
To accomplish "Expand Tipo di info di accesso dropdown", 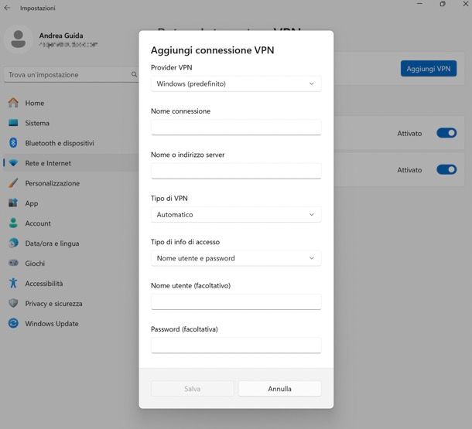I will [236, 258].
